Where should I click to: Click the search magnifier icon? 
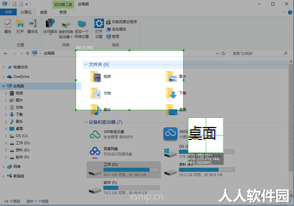click(285, 54)
